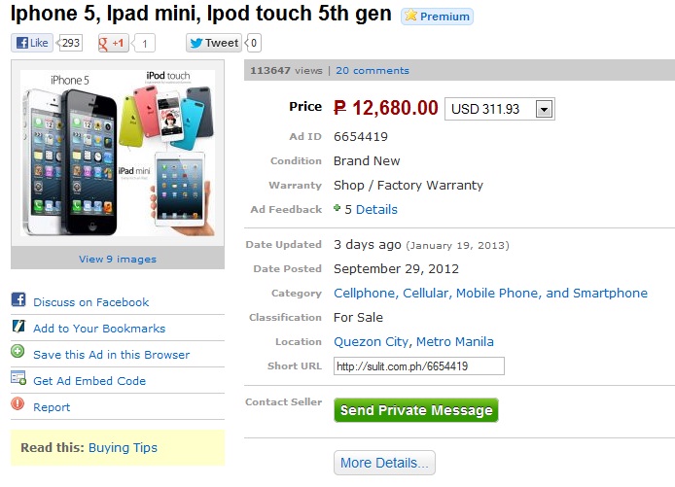The height and width of the screenshot is (487, 675).
Task: Click the Add to Your Bookmarks icon
Action: pos(18,327)
